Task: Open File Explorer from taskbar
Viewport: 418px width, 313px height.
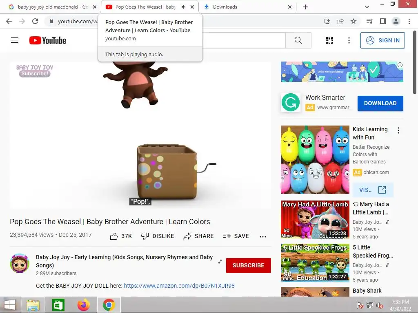Action: pyautogui.click(x=33, y=305)
